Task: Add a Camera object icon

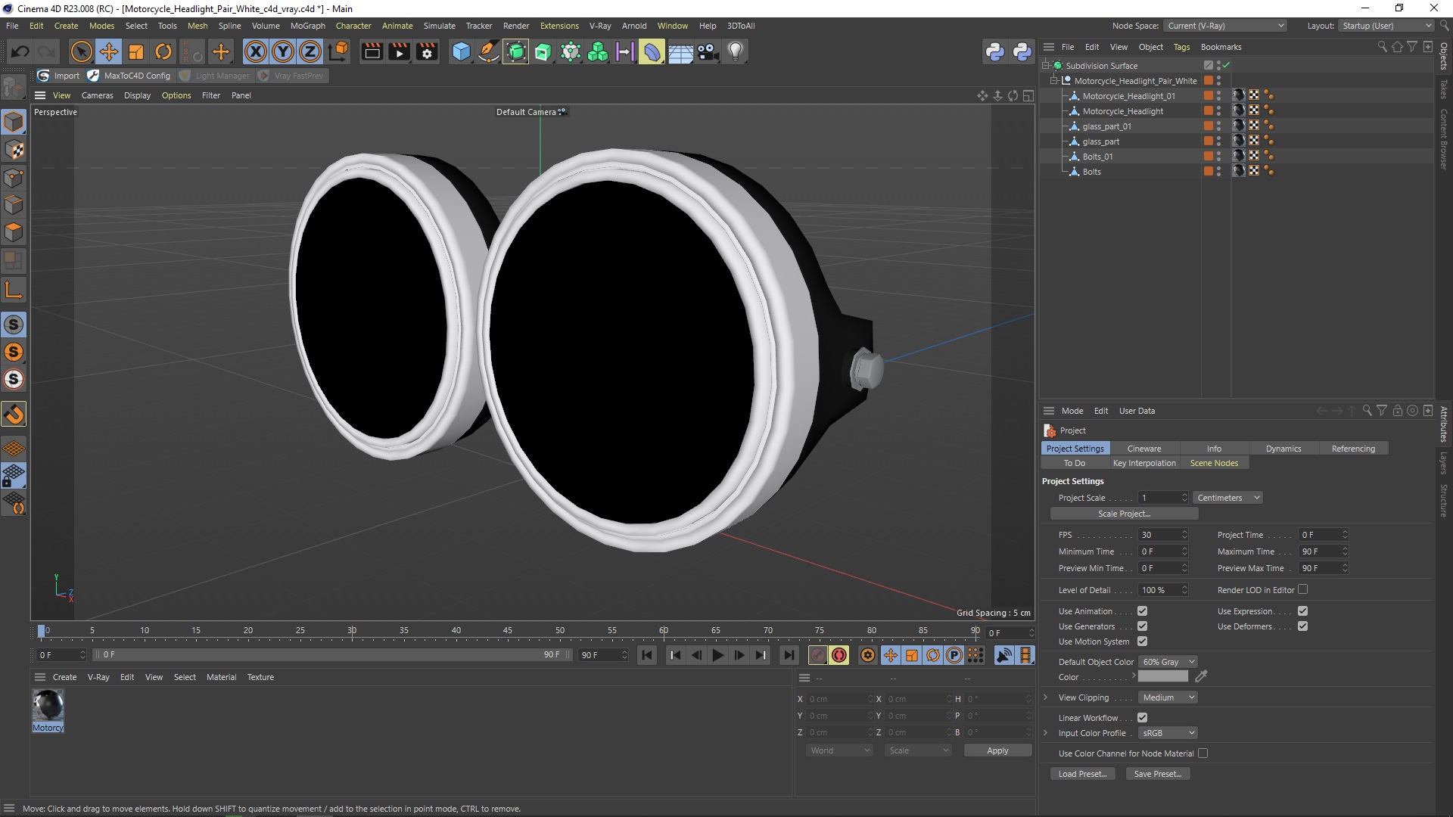Action: click(708, 51)
